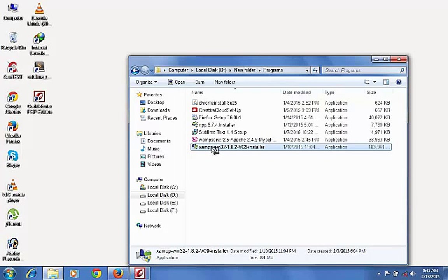Open recent pages dropdown next to Forward
Image resolution: width=448 pixels, height=280 pixels.
point(152,70)
